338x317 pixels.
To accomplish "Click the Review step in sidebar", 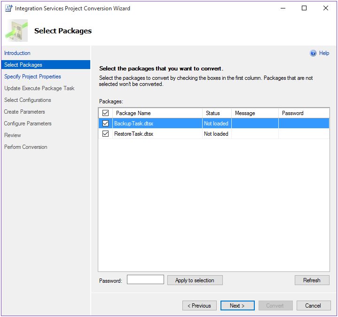I will point(13,135).
